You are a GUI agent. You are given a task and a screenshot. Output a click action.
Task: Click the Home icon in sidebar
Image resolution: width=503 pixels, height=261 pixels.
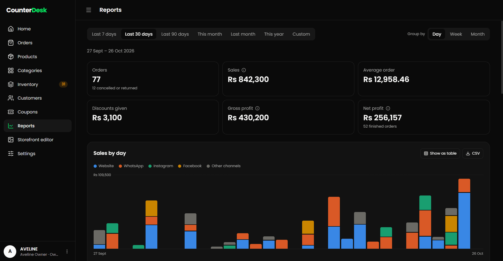pos(11,29)
